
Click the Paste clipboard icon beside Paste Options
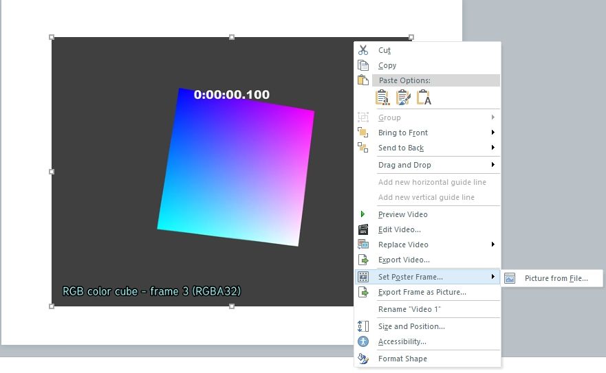(x=363, y=80)
